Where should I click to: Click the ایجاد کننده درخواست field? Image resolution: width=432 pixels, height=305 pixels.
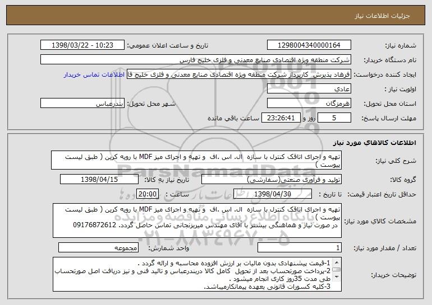point(239,74)
